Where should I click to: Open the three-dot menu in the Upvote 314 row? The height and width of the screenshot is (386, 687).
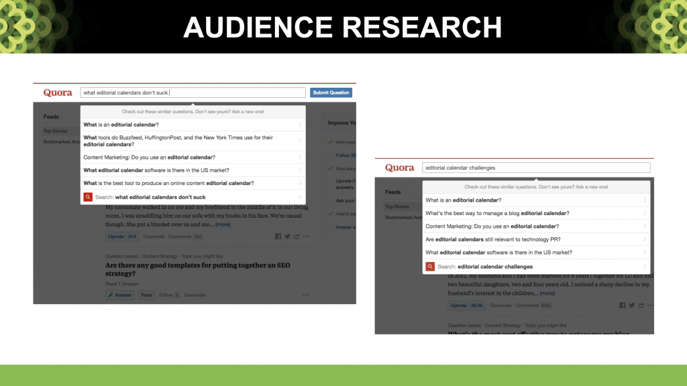click(306, 237)
